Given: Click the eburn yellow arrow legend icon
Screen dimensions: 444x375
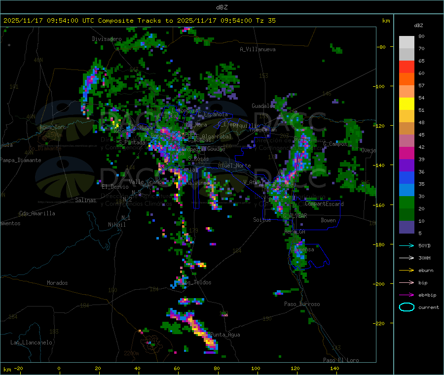Looking at the screenshot, I should [407, 271].
